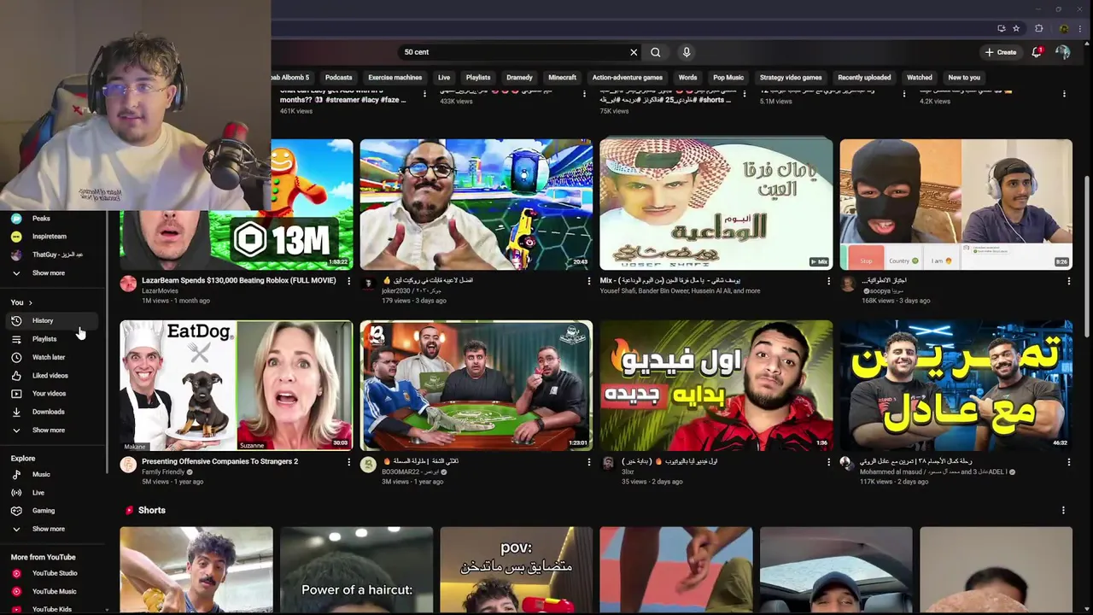Open Playlists in the sidebar

tap(53, 339)
